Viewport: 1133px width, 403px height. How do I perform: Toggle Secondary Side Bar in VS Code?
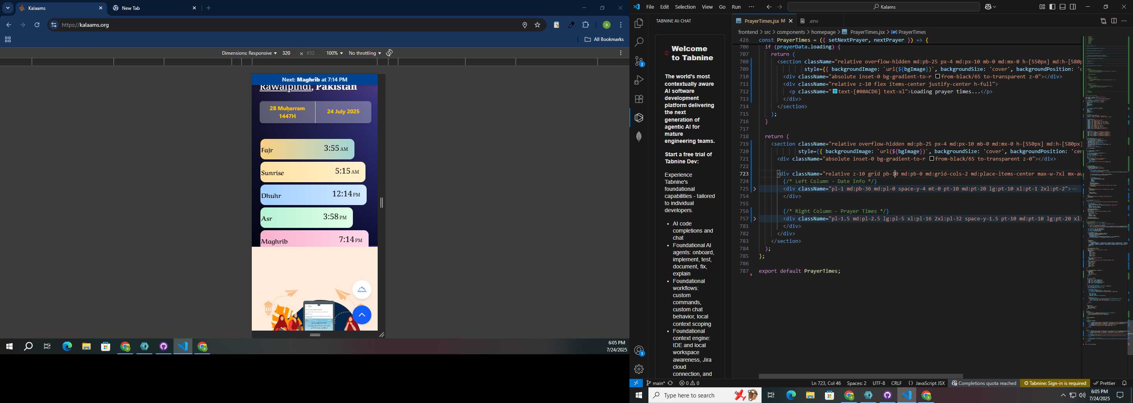[x=1073, y=7]
